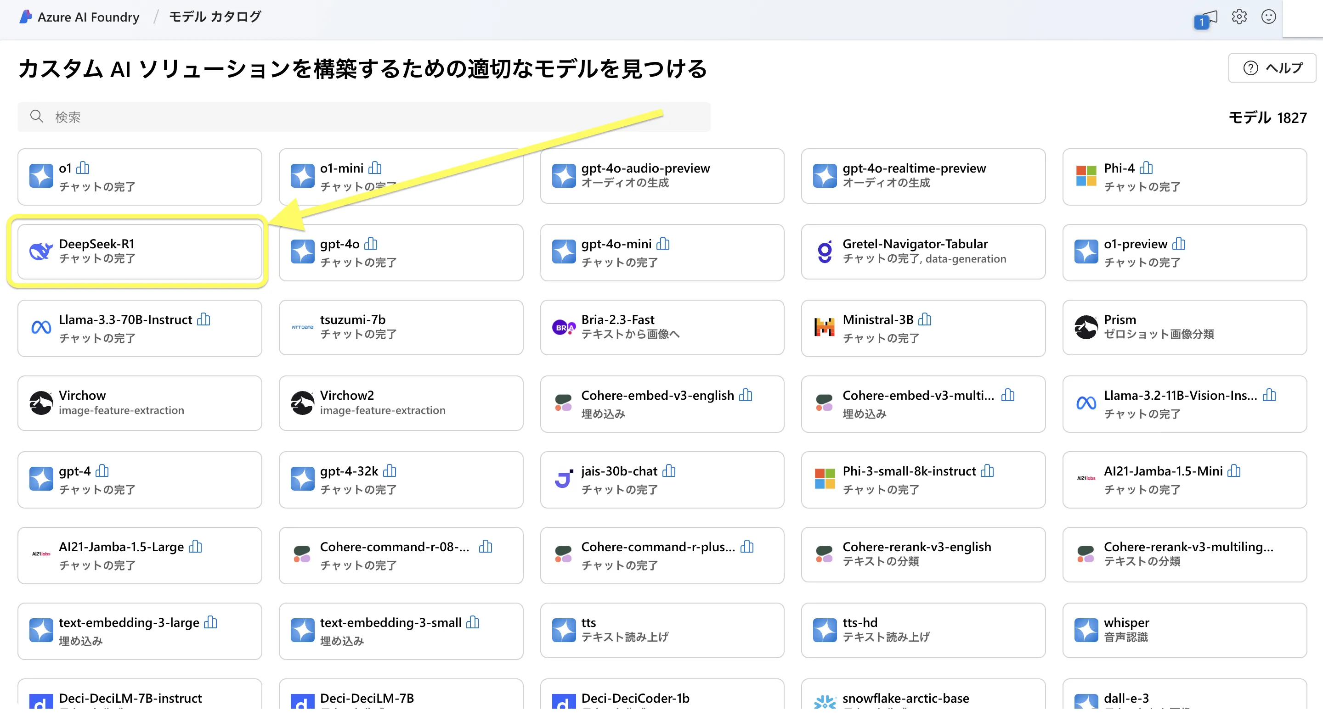Click benchmark icon beside text-embedding-3-large
Screen dimensions: 1323x716
pyautogui.click(x=210, y=622)
